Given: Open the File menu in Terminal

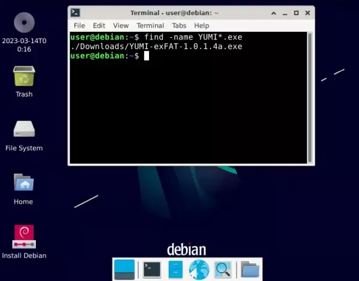Looking at the screenshot, I should pyautogui.click(x=80, y=26).
